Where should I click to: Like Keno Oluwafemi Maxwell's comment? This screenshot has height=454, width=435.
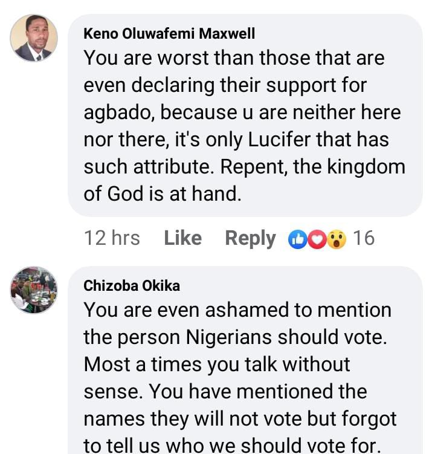click(x=182, y=238)
